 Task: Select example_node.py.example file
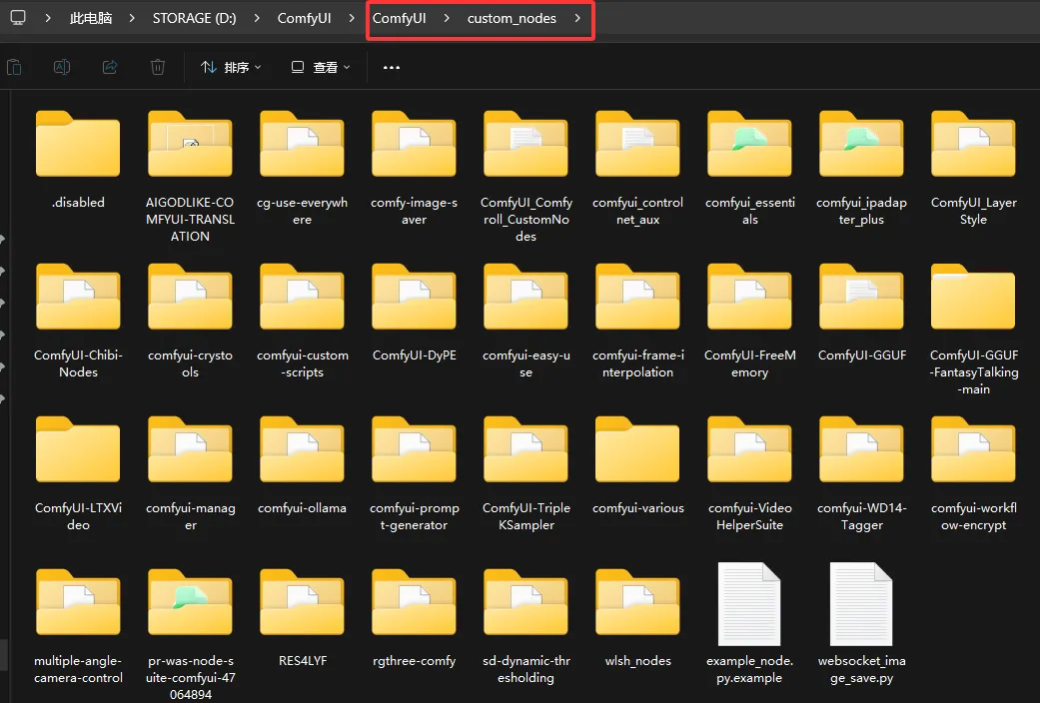(750, 623)
